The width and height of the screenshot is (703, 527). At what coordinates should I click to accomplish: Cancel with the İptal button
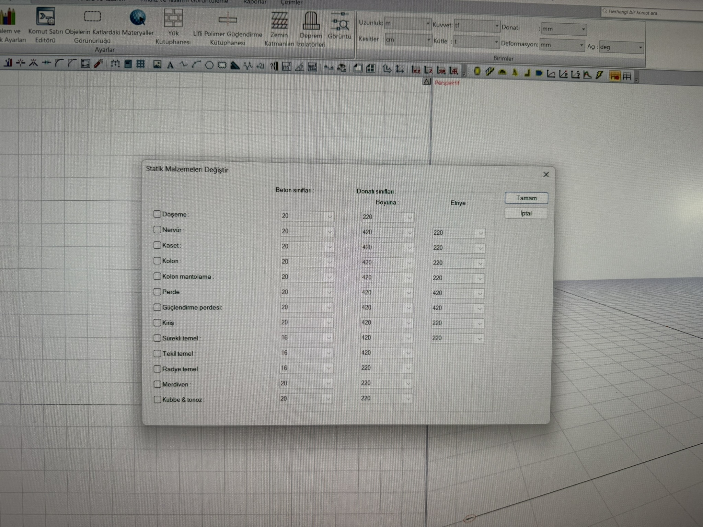(526, 213)
